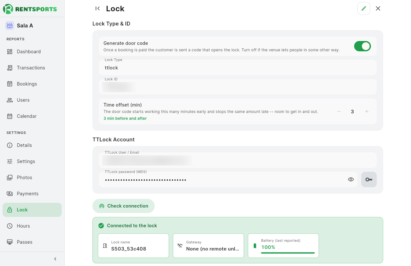Click the 'TTLock Account' heading

coord(113,139)
